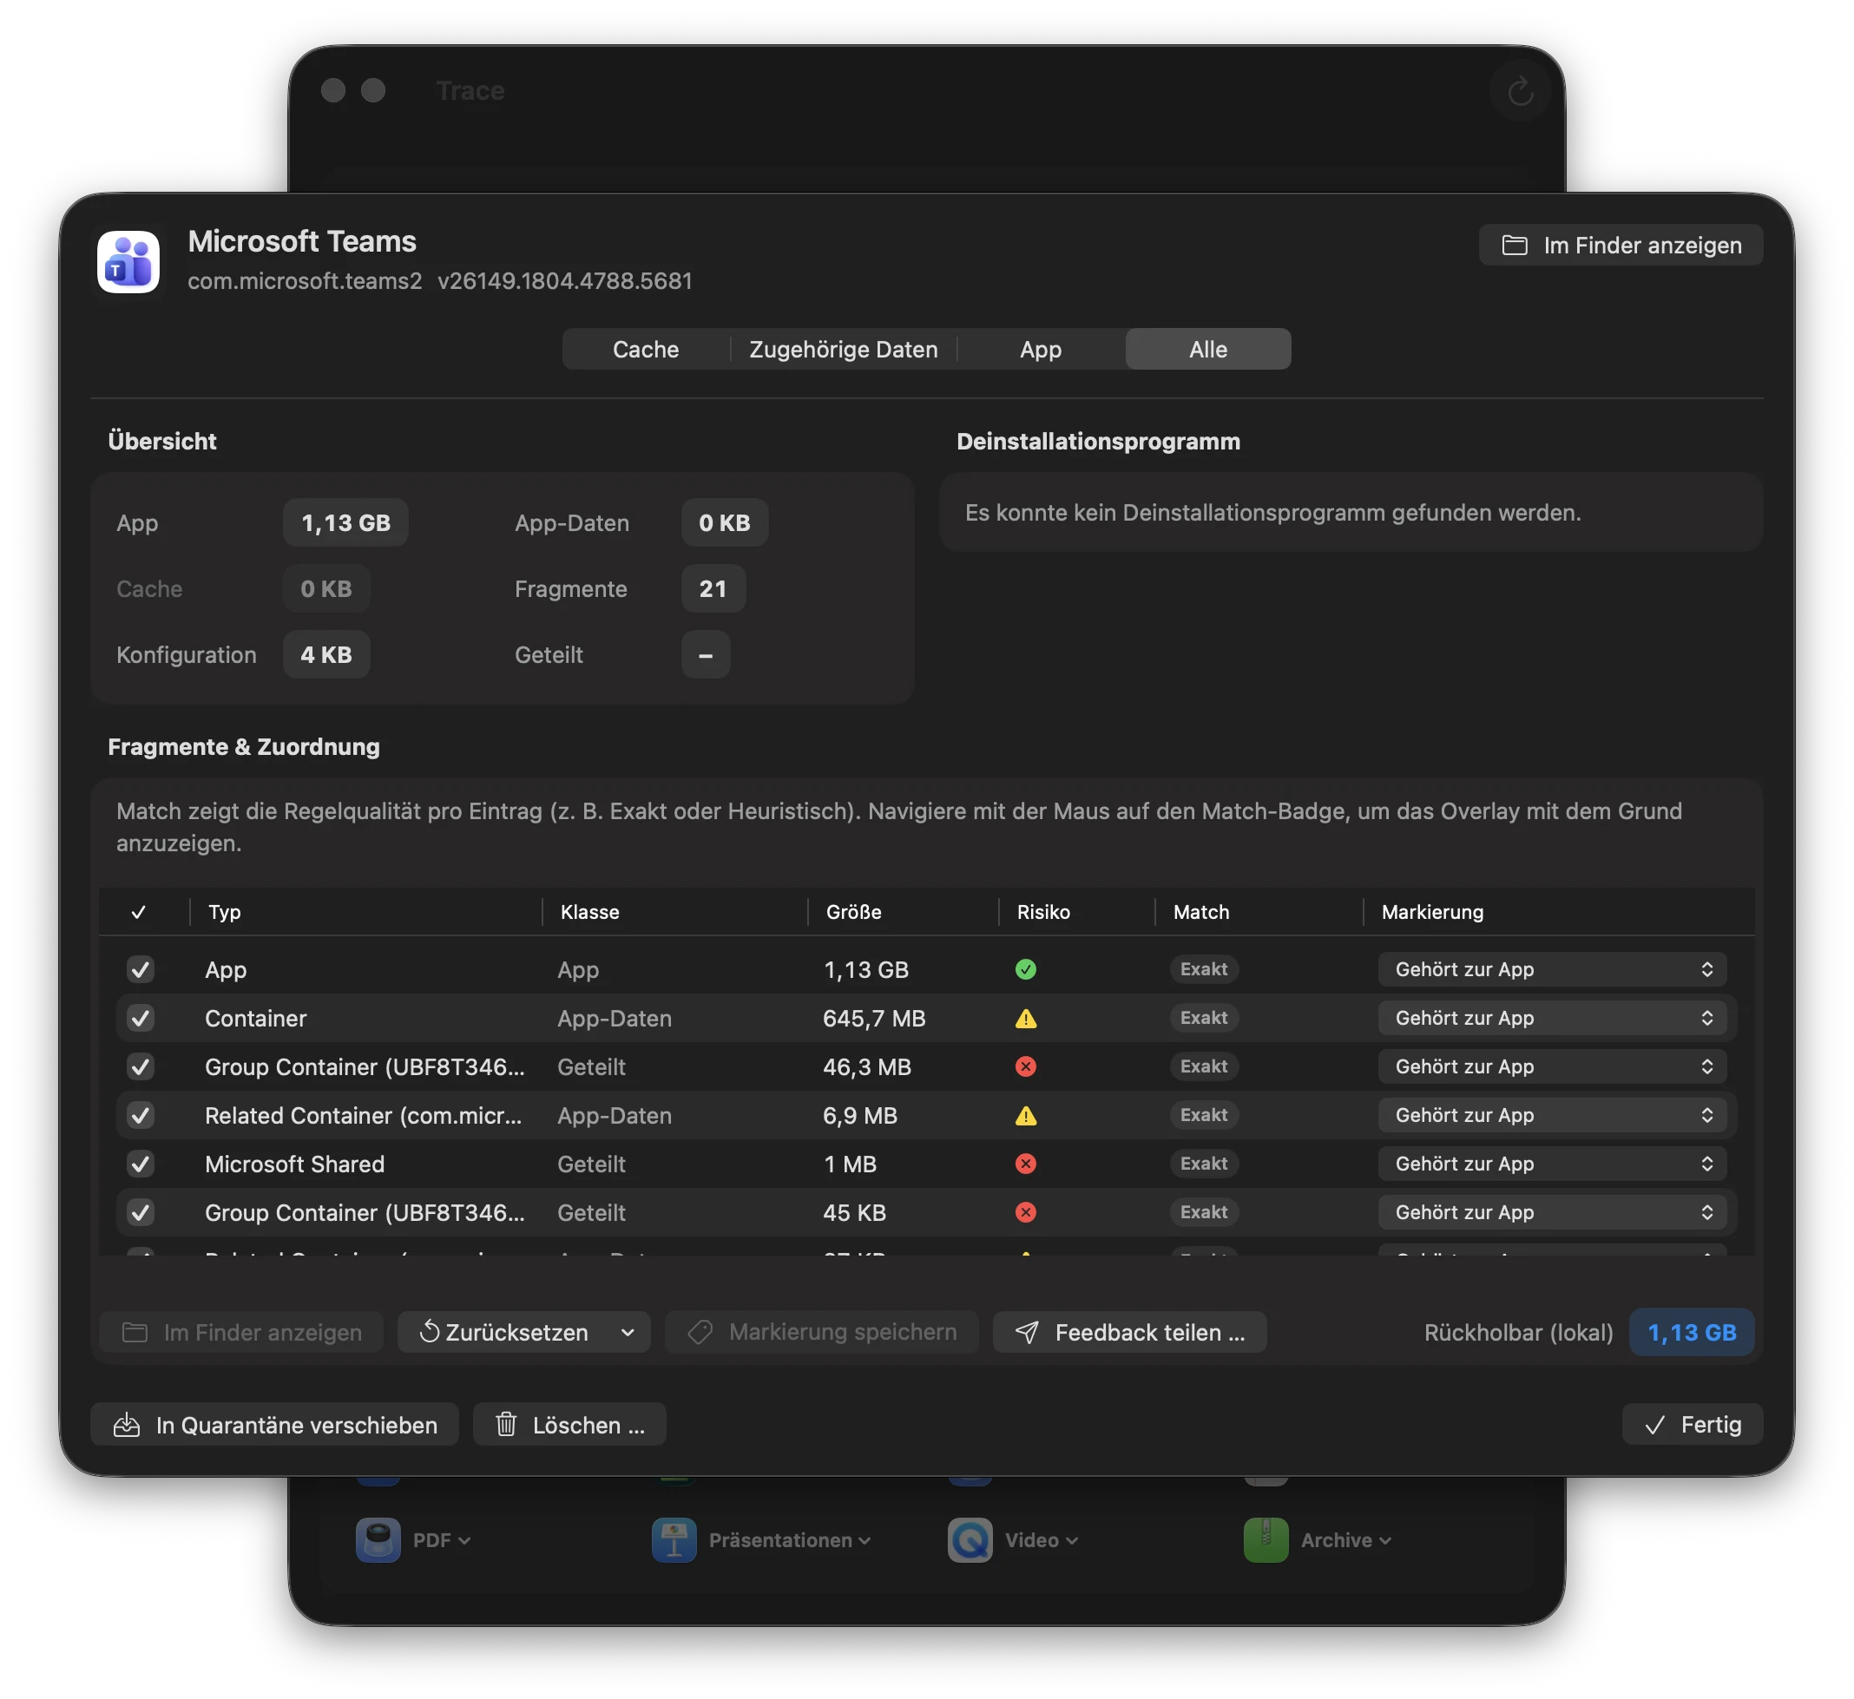1854x1699 pixels.
Task: Click yellow warning icon in Container row
Action: point(1025,1018)
